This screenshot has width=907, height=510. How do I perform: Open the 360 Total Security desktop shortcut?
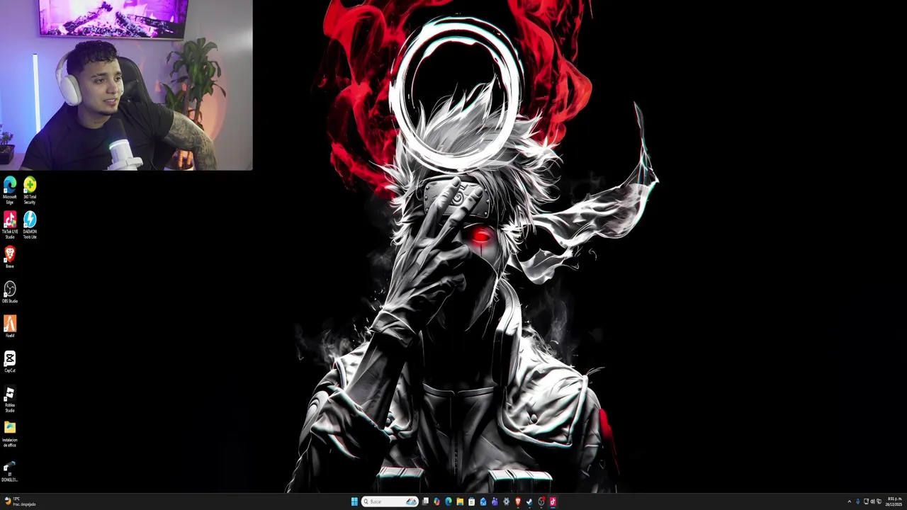pyautogui.click(x=30, y=191)
